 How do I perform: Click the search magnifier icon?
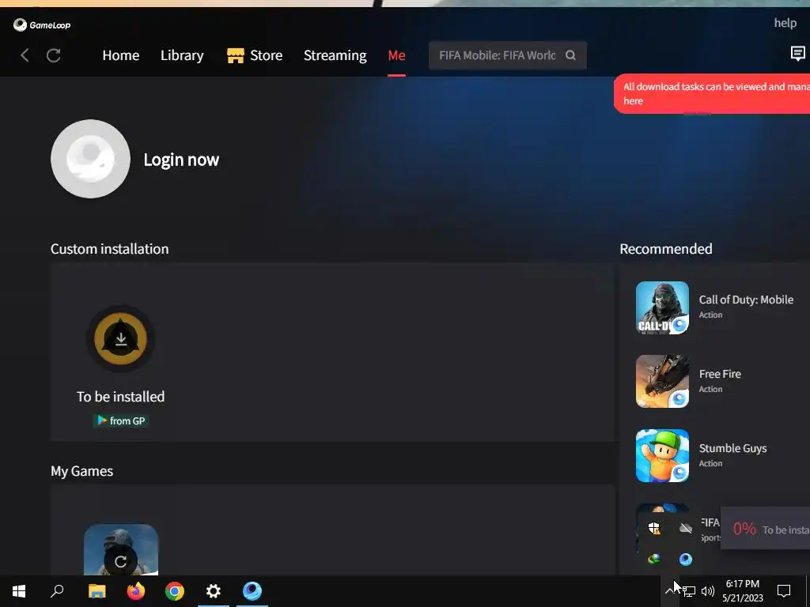click(x=570, y=55)
